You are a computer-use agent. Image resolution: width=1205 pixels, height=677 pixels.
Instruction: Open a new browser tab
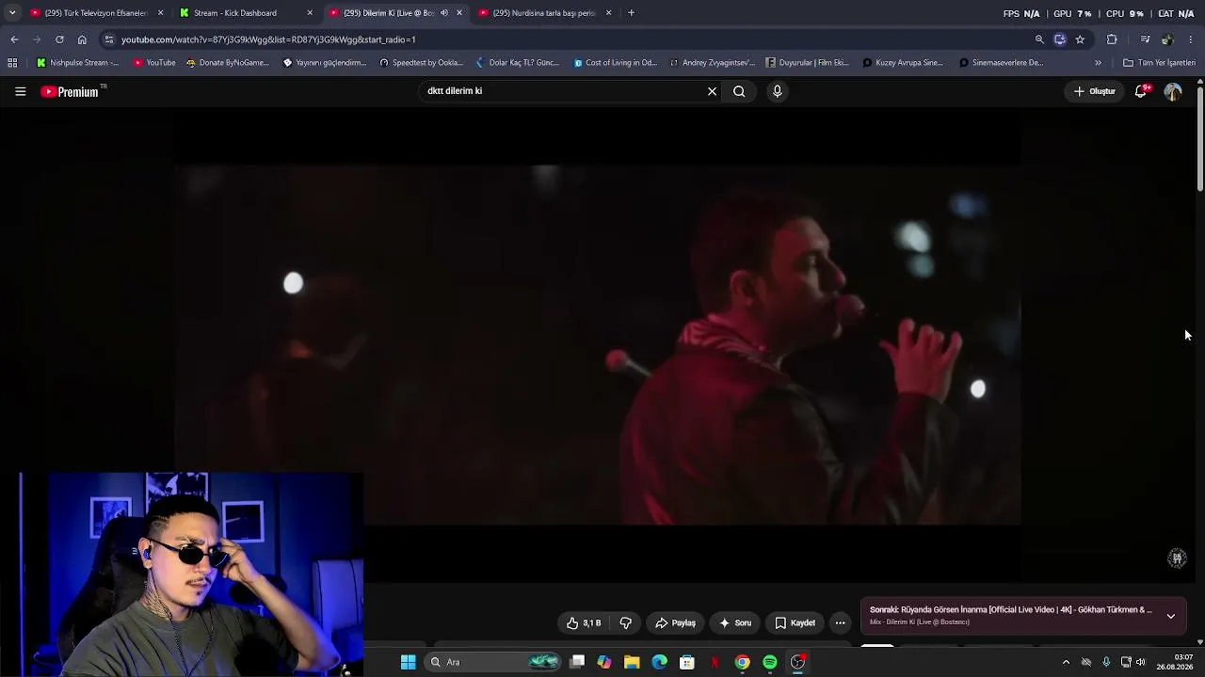coord(631,13)
